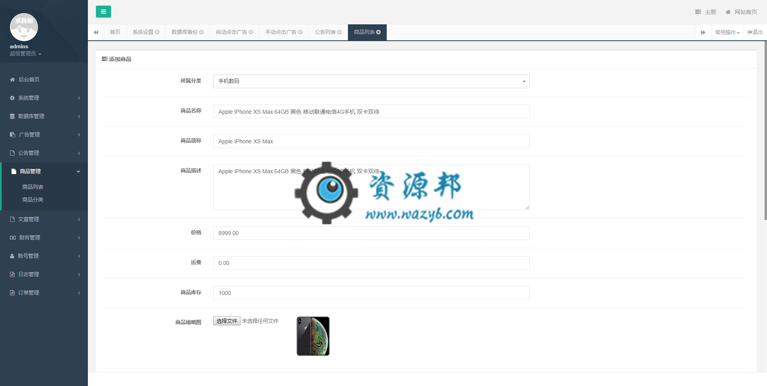
Task: Close the 手动点击广告 tab
Action: pyautogui.click(x=300, y=32)
